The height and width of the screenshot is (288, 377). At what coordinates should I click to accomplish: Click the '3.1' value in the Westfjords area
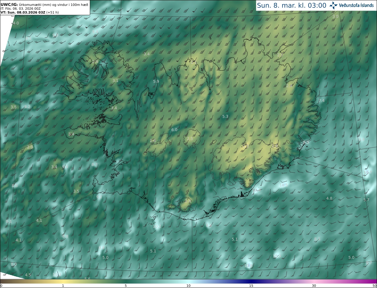click(115, 81)
